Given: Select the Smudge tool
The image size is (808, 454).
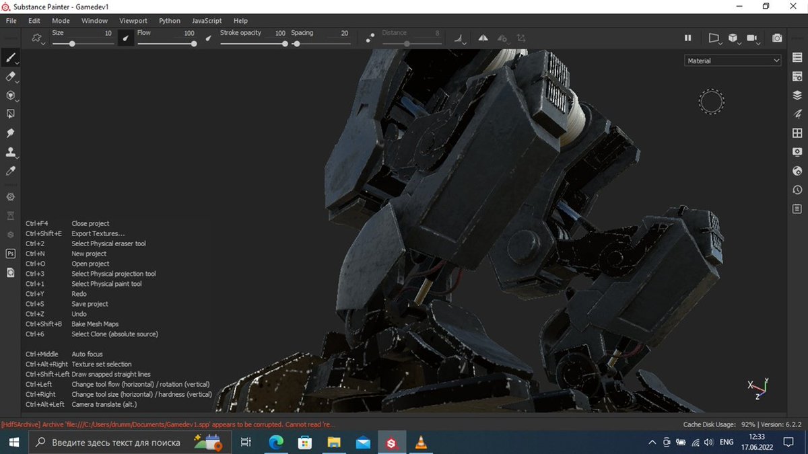Looking at the screenshot, I should (10, 133).
